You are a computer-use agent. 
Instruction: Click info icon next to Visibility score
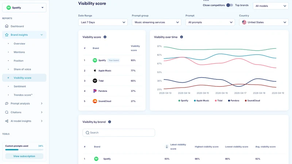tap(105, 37)
